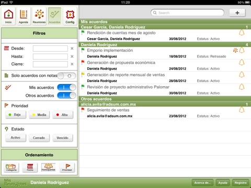Viewport: 251px width, 188px height.
Task: Filter by Activo state
Action: [16, 138]
